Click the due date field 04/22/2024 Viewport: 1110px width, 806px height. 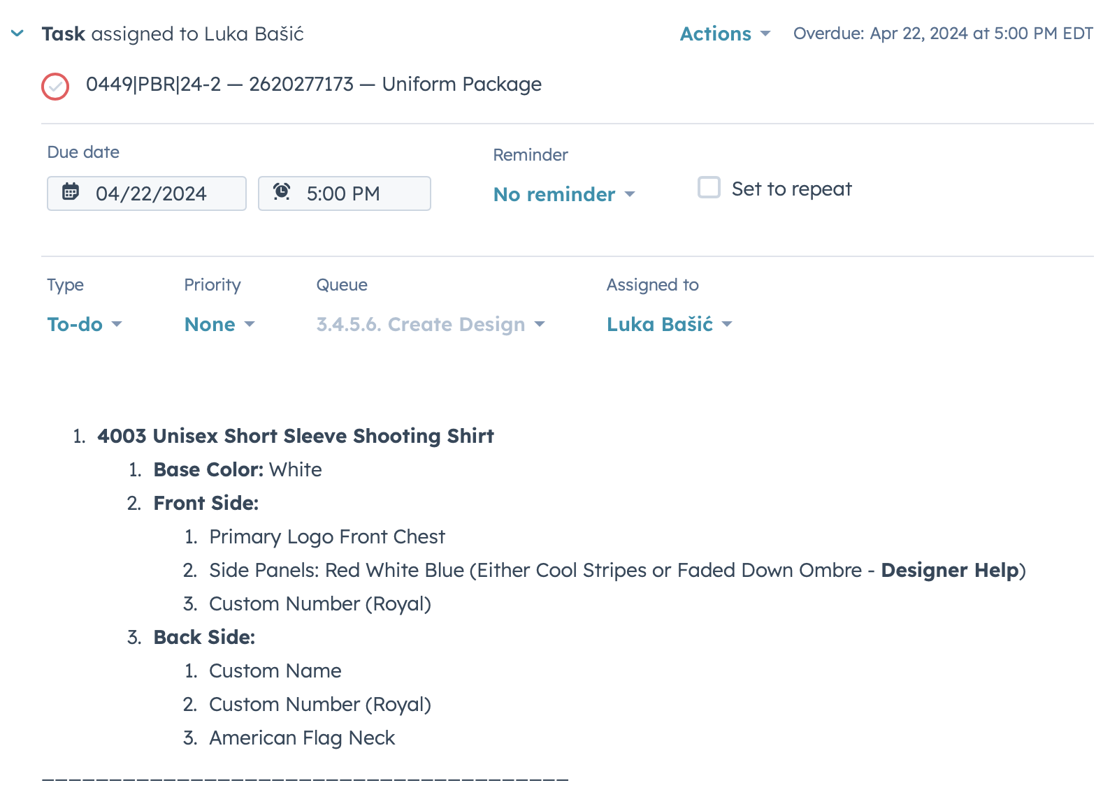[151, 193]
